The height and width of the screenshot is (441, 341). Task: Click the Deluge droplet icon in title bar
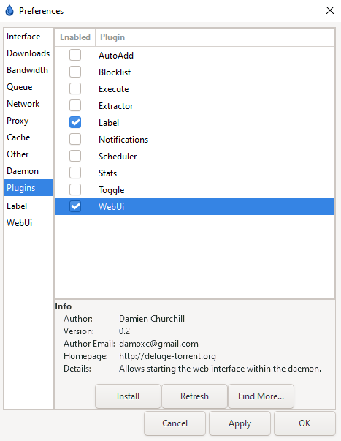tap(9, 11)
